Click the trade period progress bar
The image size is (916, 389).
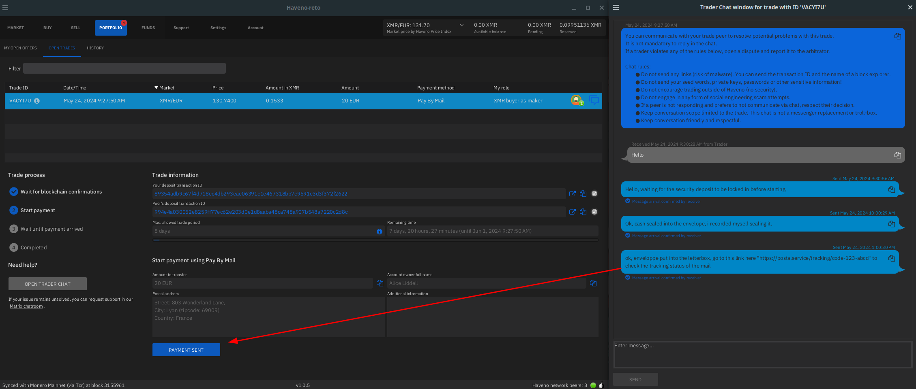[x=375, y=240]
